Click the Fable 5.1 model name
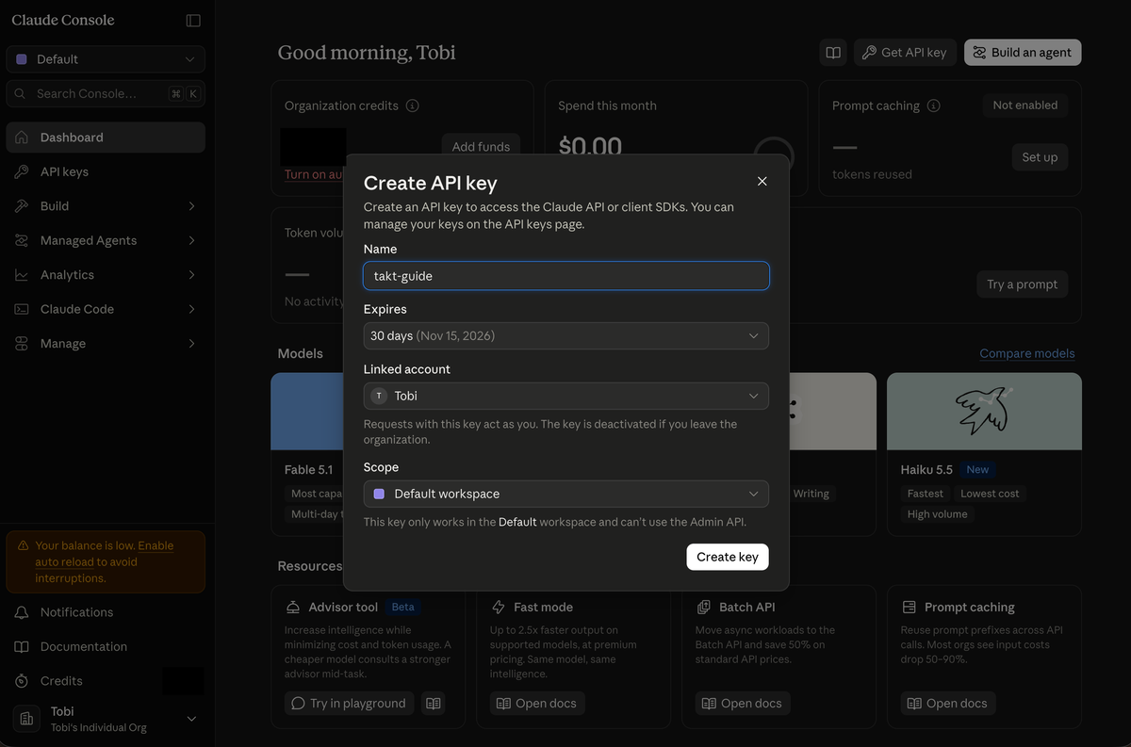 point(308,469)
